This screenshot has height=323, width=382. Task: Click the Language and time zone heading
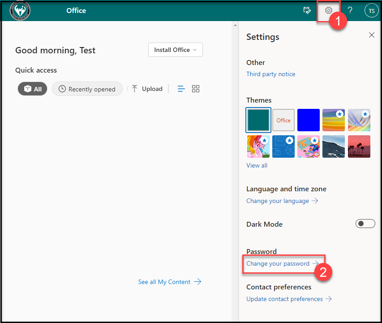286,189
